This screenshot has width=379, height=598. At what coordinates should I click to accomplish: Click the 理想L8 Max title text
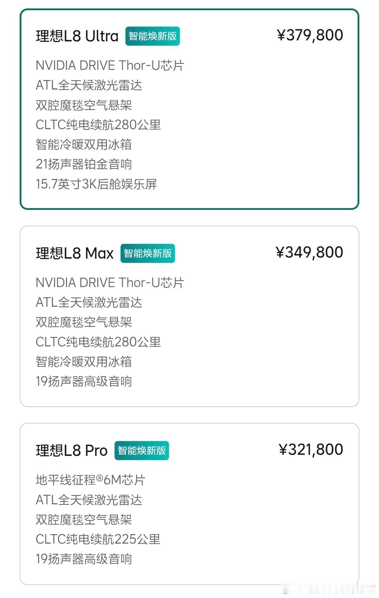click(x=75, y=253)
